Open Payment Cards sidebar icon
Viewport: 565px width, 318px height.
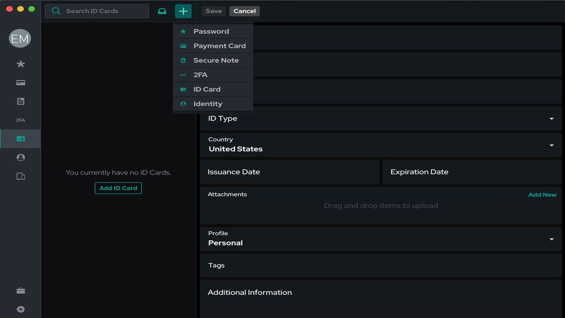[x=20, y=83]
